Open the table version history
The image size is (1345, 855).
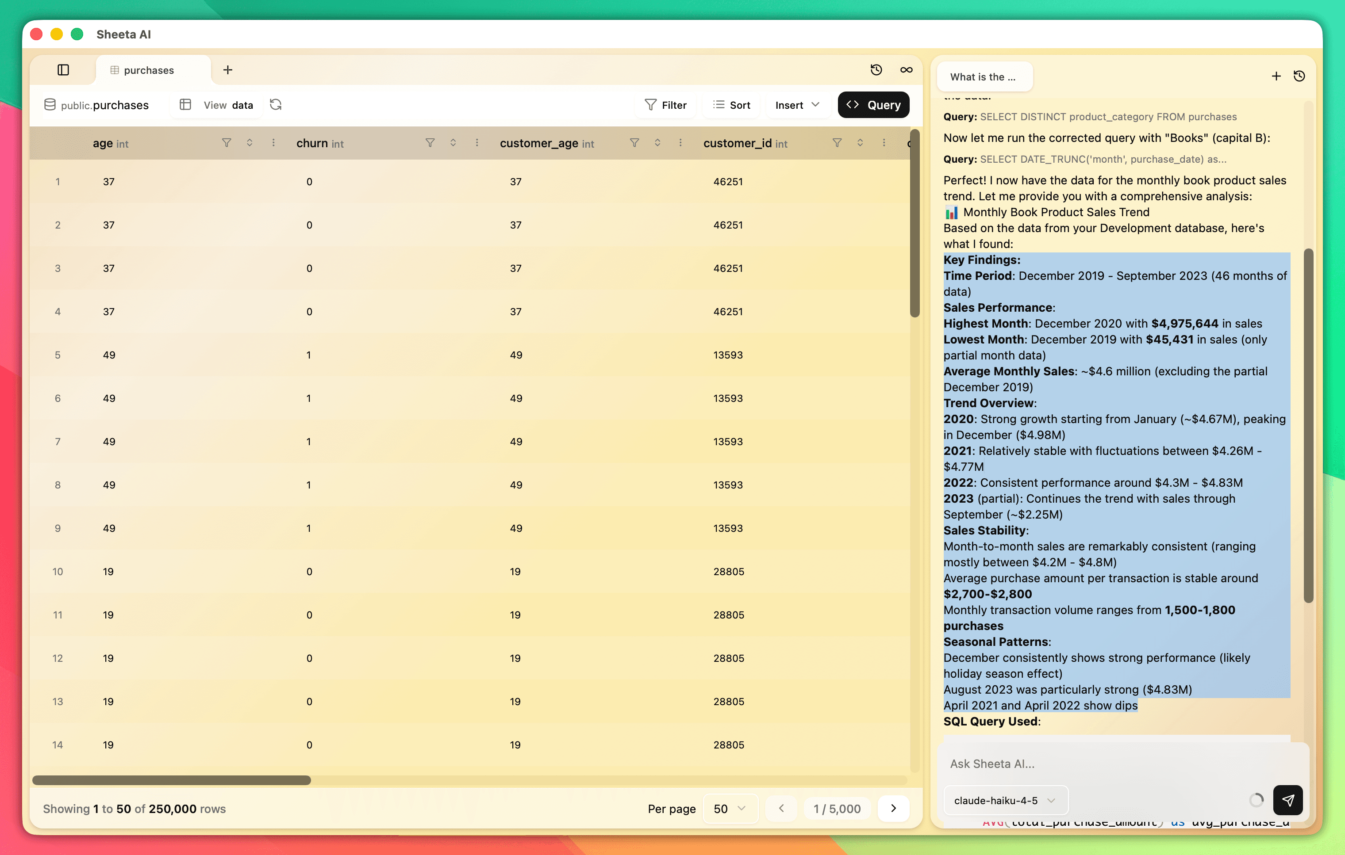click(876, 70)
